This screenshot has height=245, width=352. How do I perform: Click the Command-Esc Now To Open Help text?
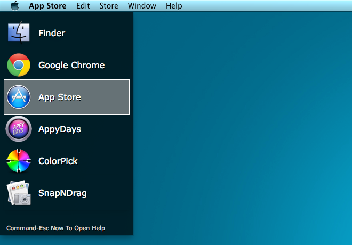coord(55,228)
